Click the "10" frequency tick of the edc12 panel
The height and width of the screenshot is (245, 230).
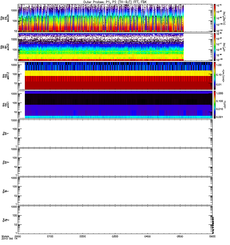point(16,83)
